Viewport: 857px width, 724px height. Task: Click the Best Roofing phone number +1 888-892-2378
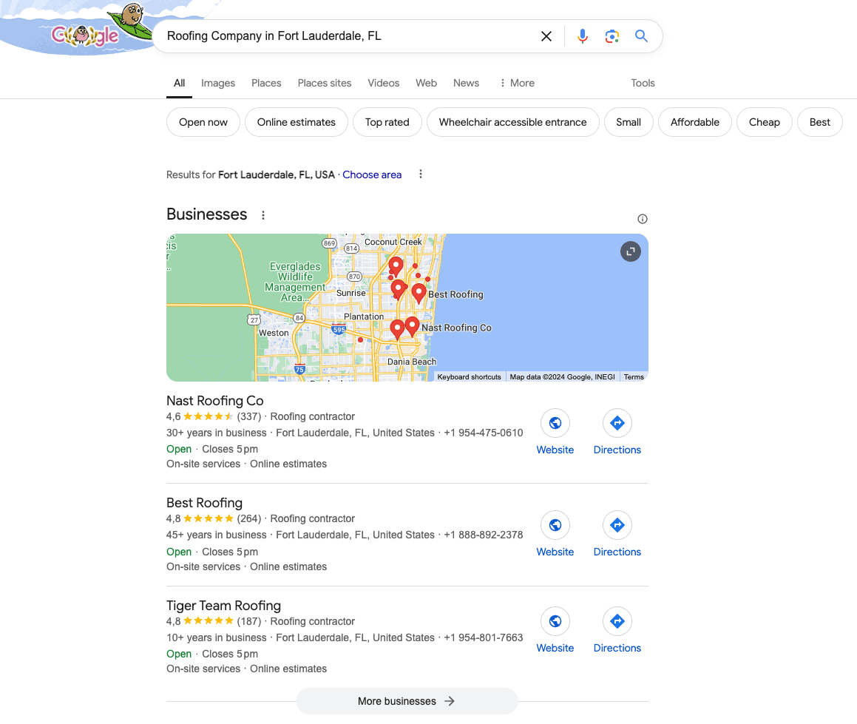[483, 535]
